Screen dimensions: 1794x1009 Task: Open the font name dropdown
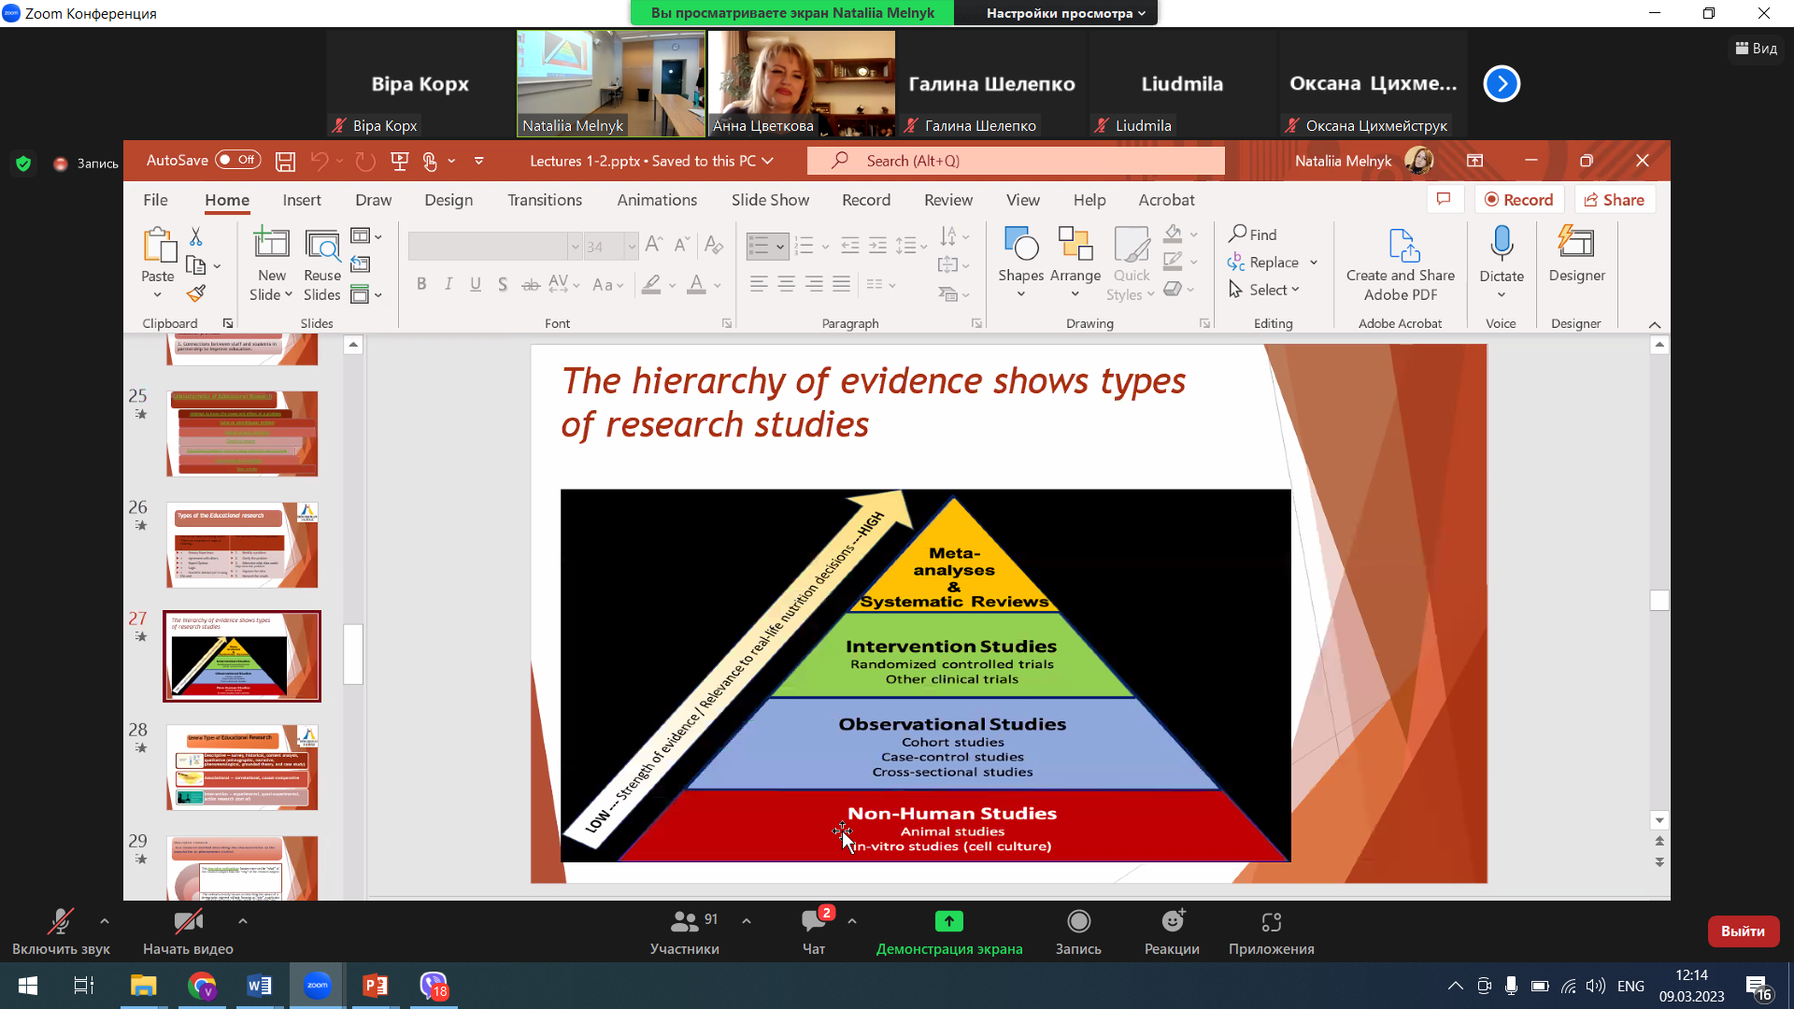click(575, 247)
